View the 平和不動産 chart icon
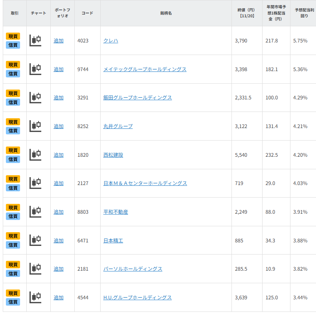Viewport: 316px width, 317px height. coord(35,212)
